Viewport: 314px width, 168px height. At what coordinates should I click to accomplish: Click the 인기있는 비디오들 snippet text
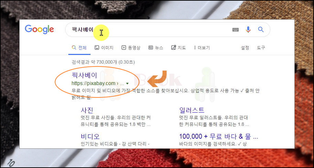[115, 144]
